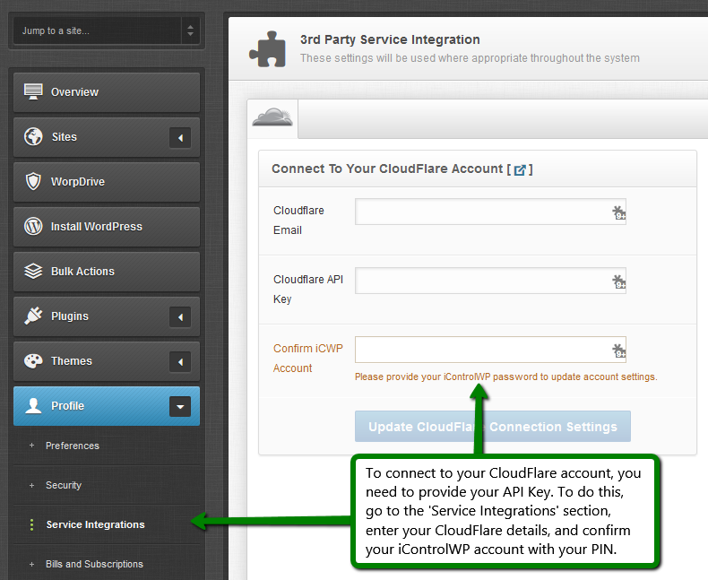The height and width of the screenshot is (580, 708).
Task: Go to Bills and Subscriptions
Action: (x=94, y=564)
